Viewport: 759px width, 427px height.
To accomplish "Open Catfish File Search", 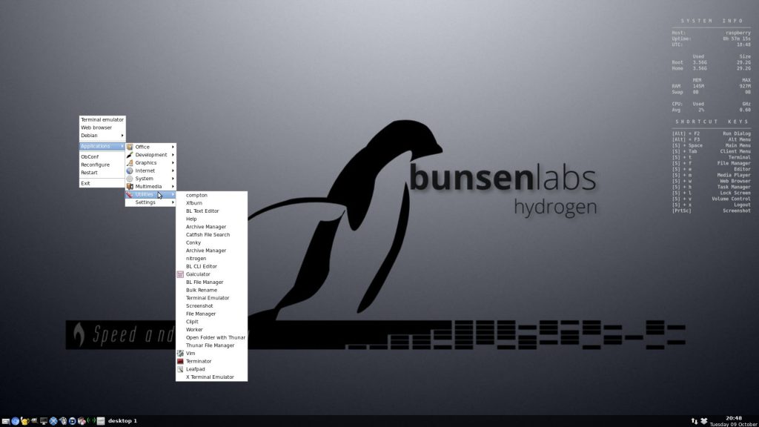I will click(211, 235).
